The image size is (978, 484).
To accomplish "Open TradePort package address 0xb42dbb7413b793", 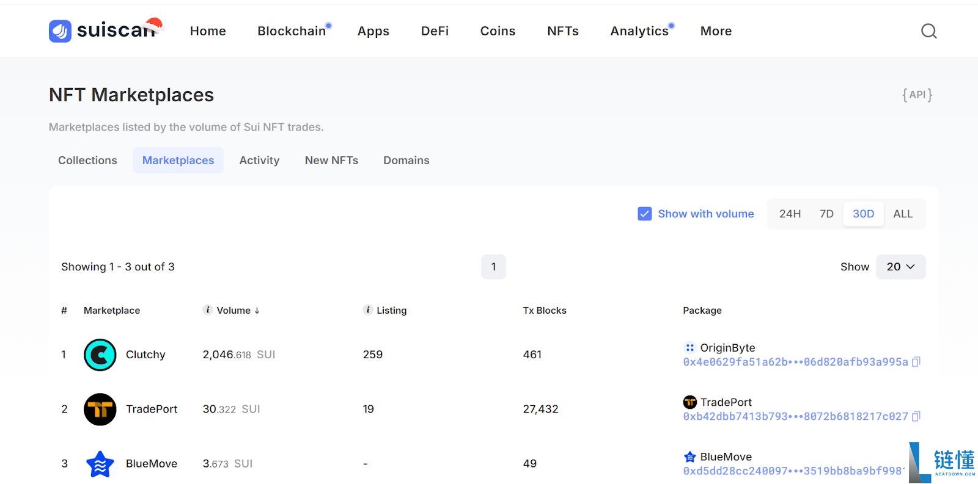I will click(795, 416).
